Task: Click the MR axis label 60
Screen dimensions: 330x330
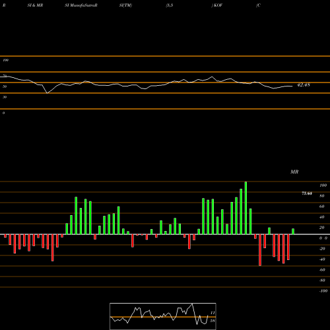Action: pos(322,207)
